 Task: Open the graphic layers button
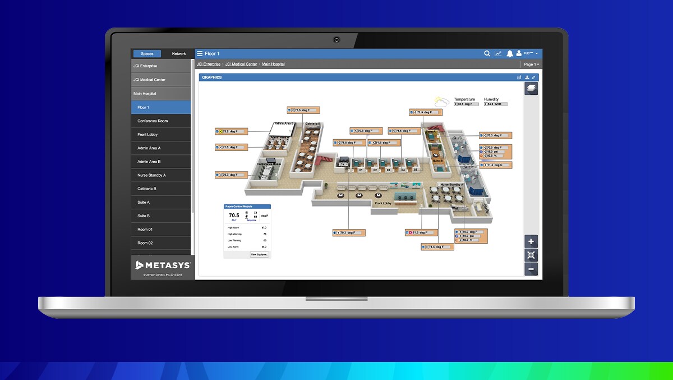point(531,88)
